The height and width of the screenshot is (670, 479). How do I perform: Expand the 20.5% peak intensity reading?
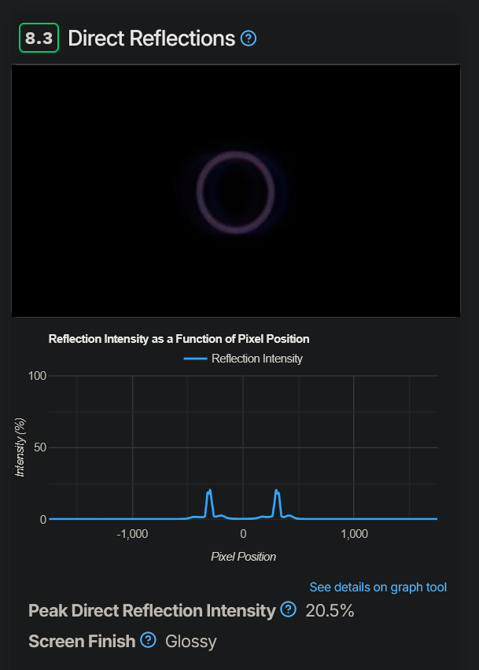(330, 610)
